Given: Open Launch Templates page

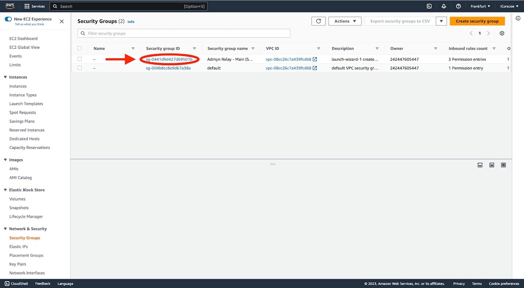Looking at the screenshot, I should click(x=26, y=104).
